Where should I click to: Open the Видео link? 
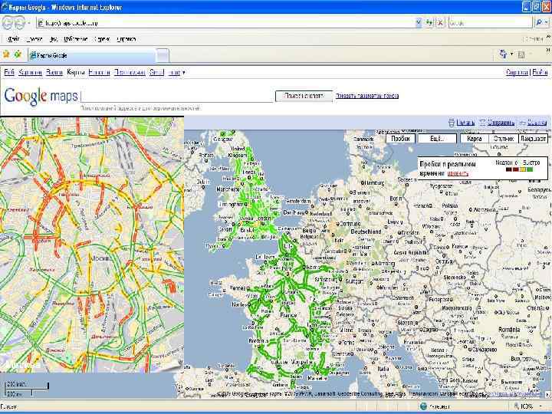click(54, 72)
